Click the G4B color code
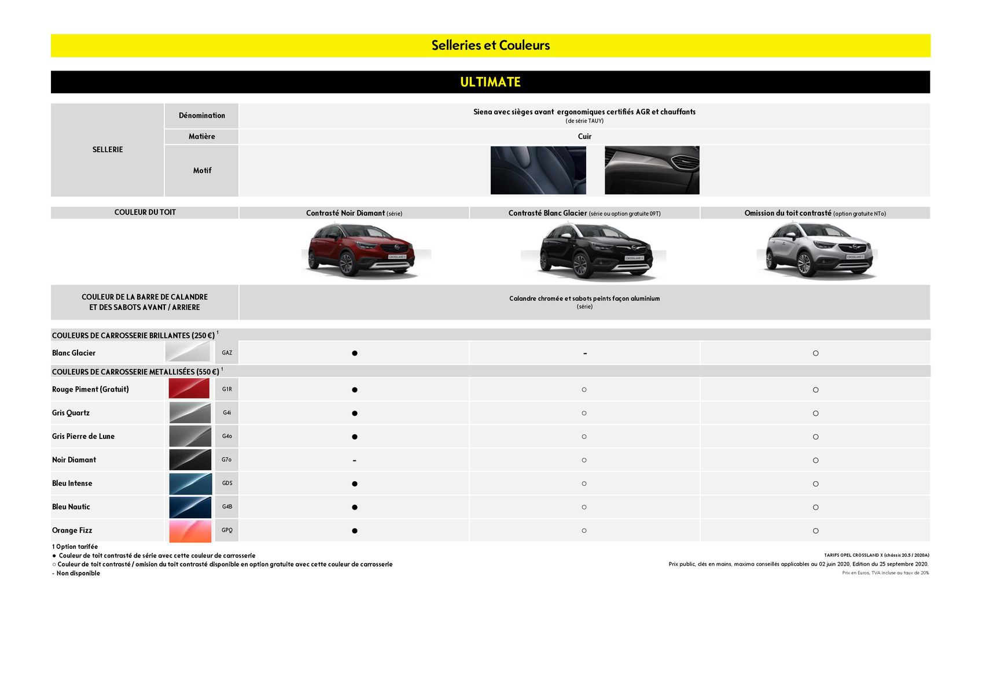The width and height of the screenshot is (982, 694). coord(227,507)
